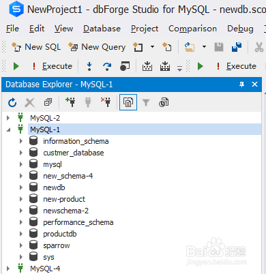The image size is (266, 274).
Task: Open the dropdown arrow next to open folder
Action: (x=204, y=47)
